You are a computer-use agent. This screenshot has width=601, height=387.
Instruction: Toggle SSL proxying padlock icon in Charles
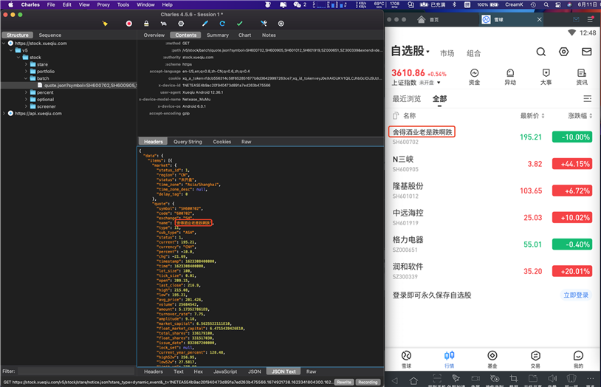(146, 24)
